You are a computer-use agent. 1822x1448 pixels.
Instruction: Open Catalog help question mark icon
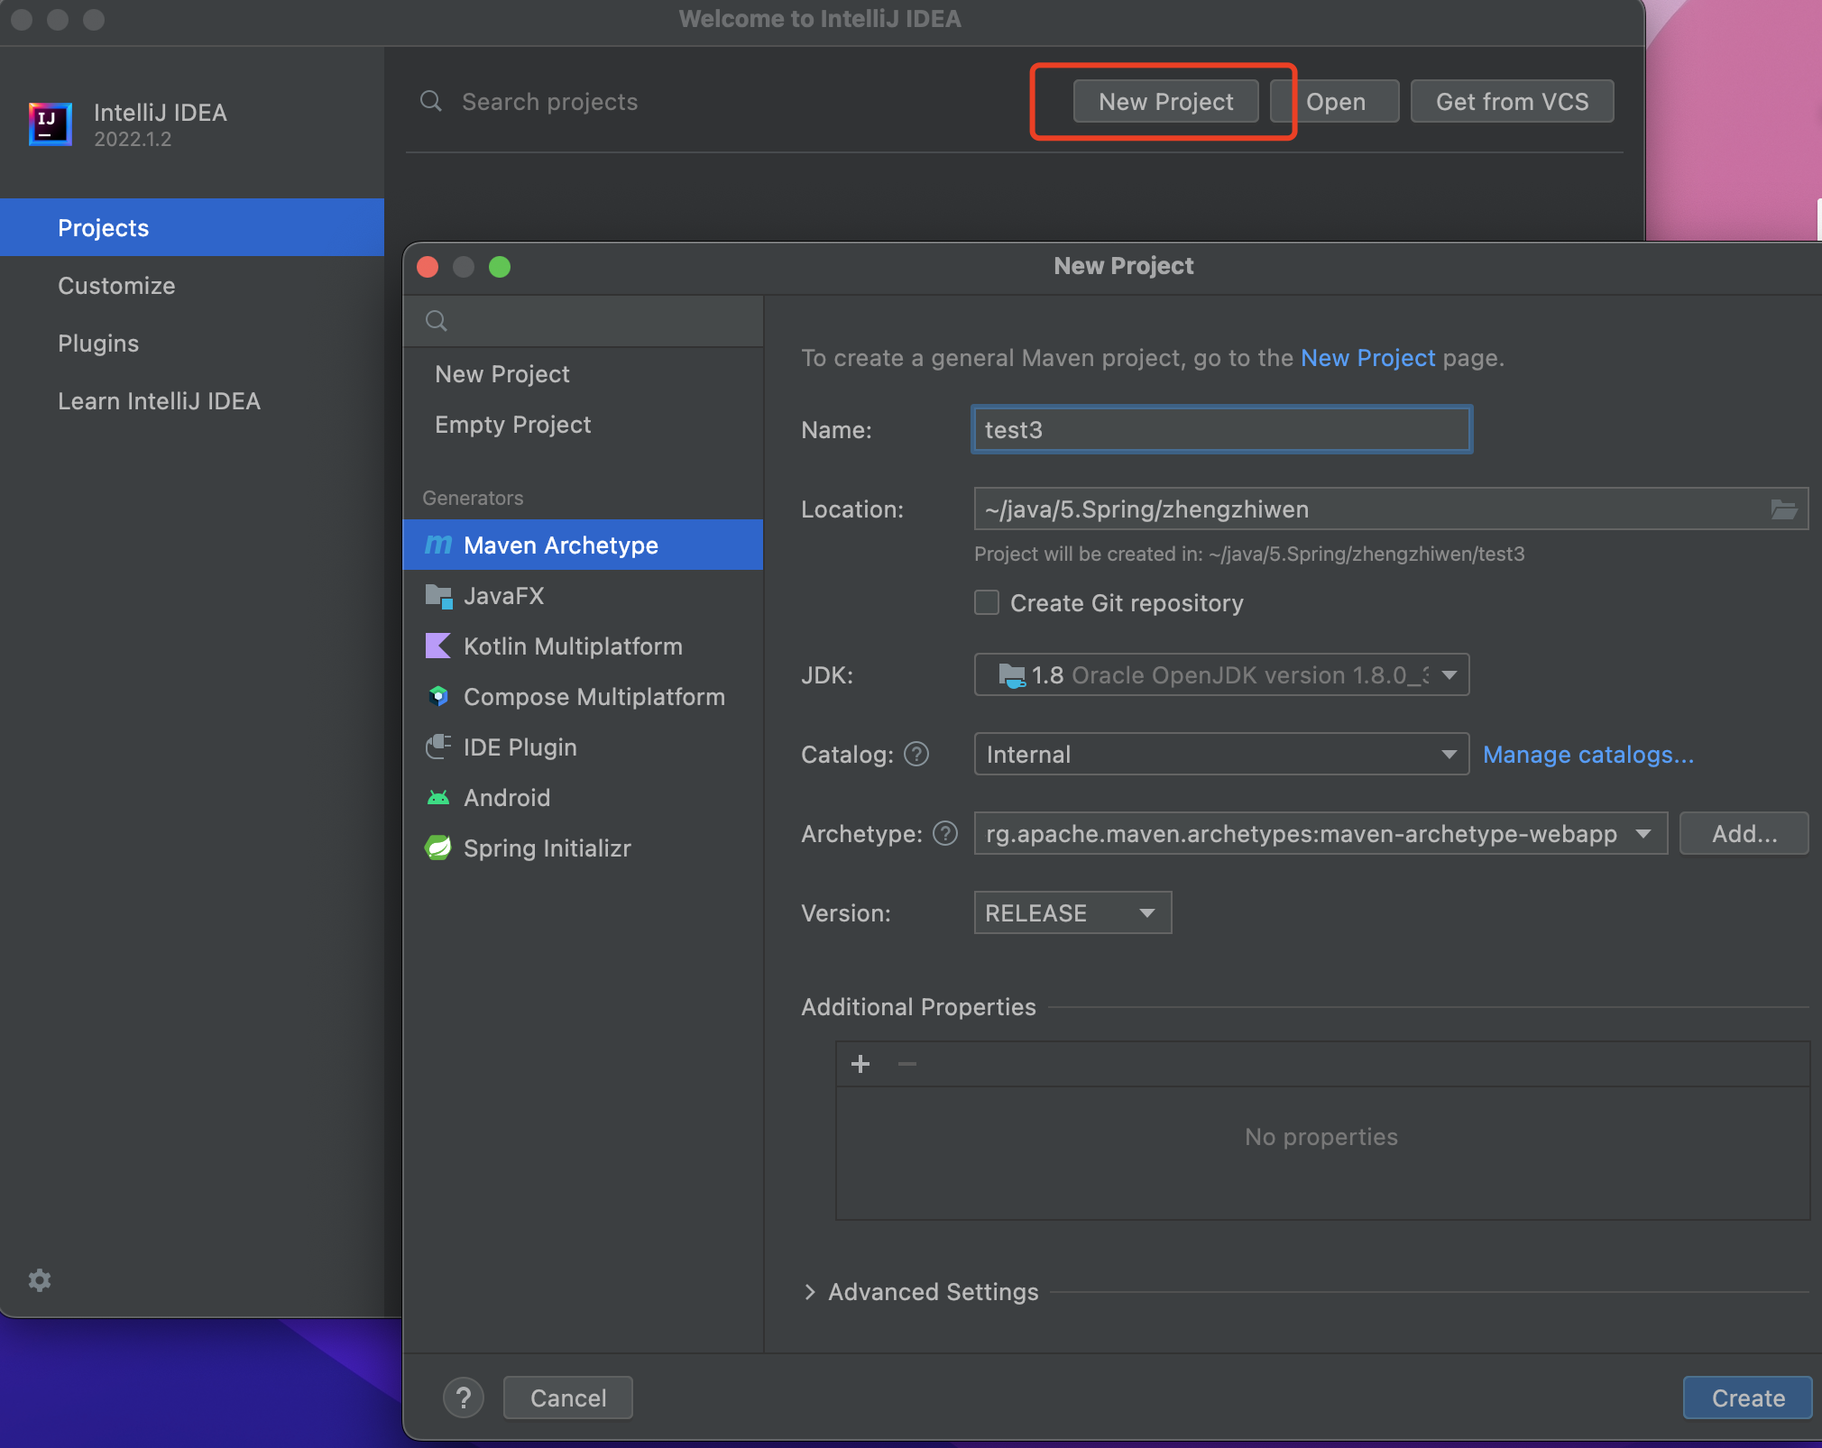916,754
